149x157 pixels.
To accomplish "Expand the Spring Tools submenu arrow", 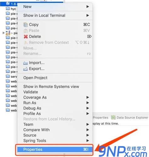I will [x=88, y=140].
